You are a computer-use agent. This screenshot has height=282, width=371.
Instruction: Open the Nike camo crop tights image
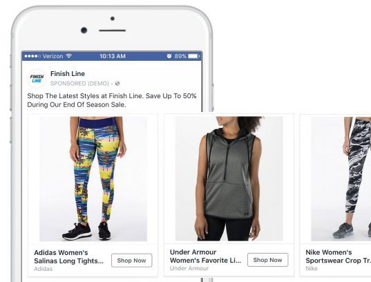[341, 179]
